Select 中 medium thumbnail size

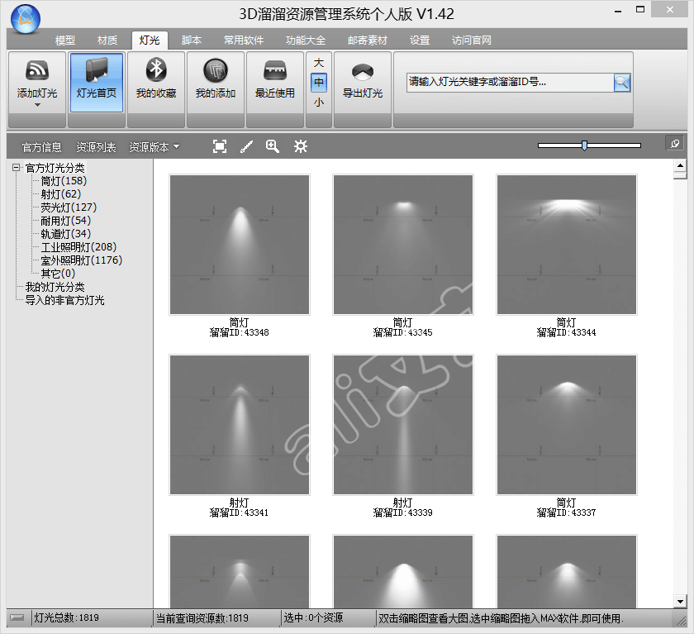(319, 83)
